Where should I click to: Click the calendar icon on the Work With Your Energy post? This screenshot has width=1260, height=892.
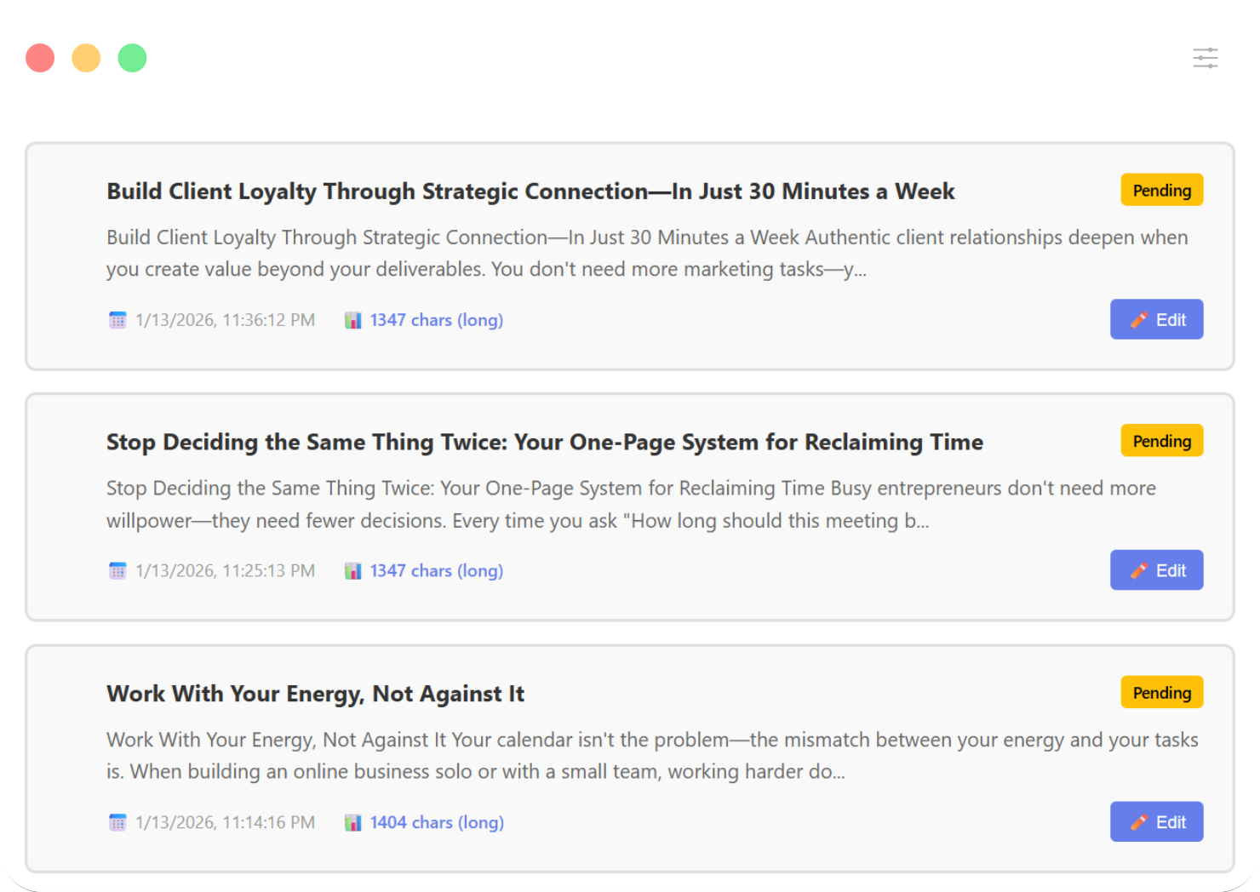click(x=117, y=822)
